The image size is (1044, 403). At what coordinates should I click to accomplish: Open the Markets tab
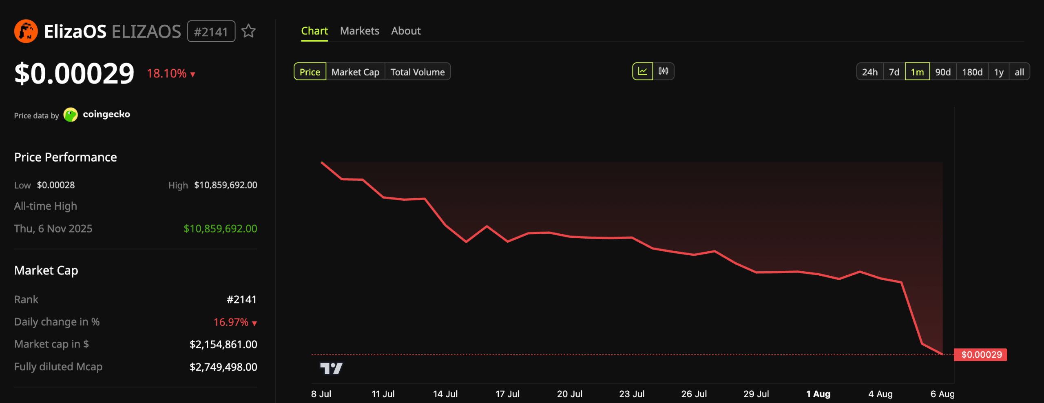click(x=360, y=31)
